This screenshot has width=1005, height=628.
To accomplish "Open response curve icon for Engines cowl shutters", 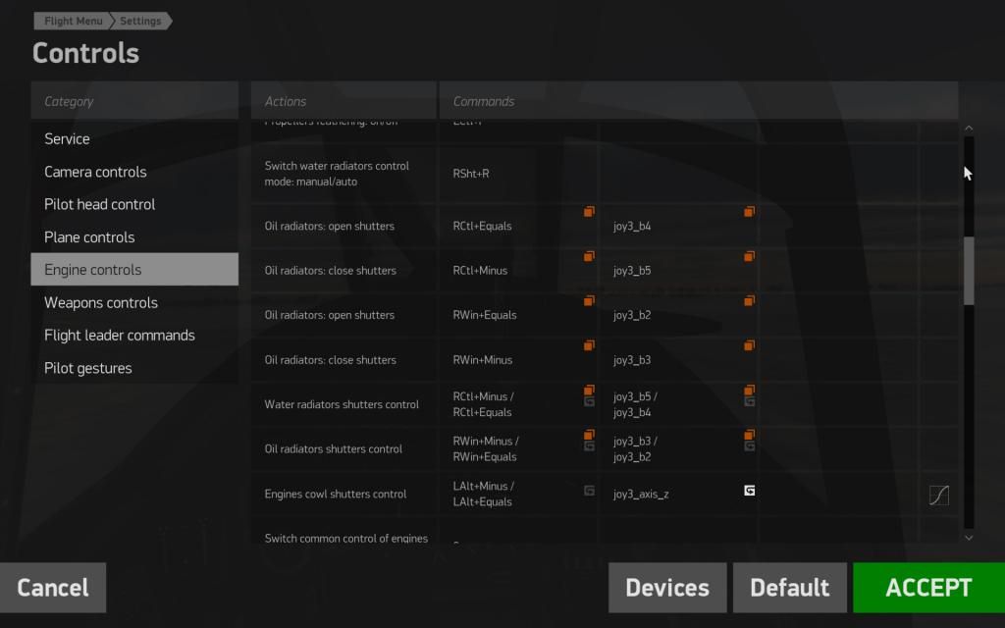I will (x=938, y=496).
